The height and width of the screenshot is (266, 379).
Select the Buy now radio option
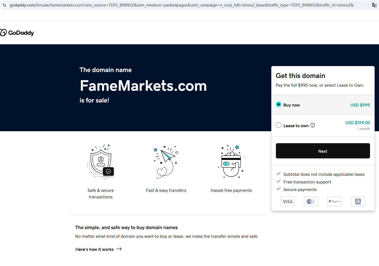[279, 105]
